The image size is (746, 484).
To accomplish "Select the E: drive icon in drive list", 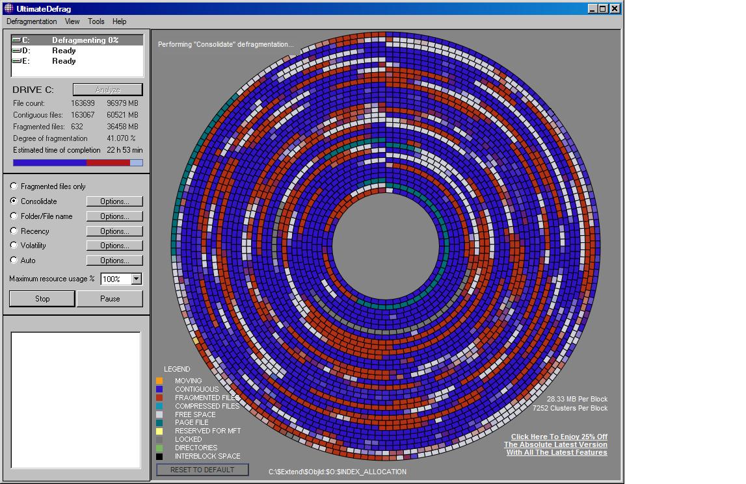I will click(16, 61).
